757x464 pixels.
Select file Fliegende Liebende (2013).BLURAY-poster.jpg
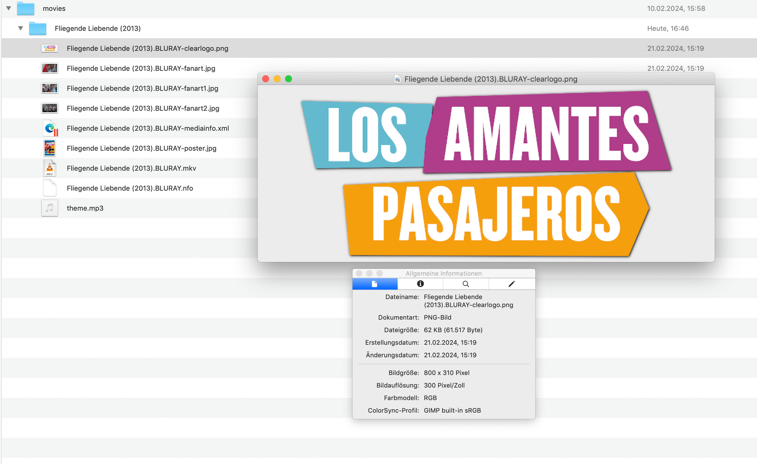point(142,148)
